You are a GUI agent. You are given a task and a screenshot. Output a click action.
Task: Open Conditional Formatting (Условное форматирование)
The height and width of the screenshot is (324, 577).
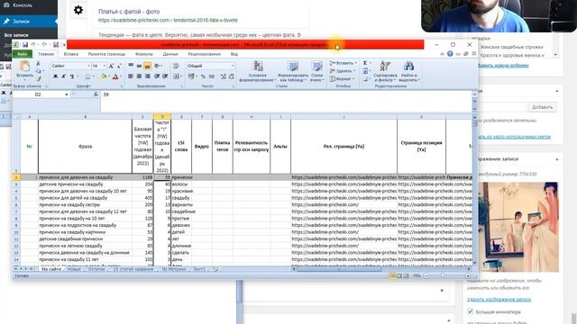(257, 72)
